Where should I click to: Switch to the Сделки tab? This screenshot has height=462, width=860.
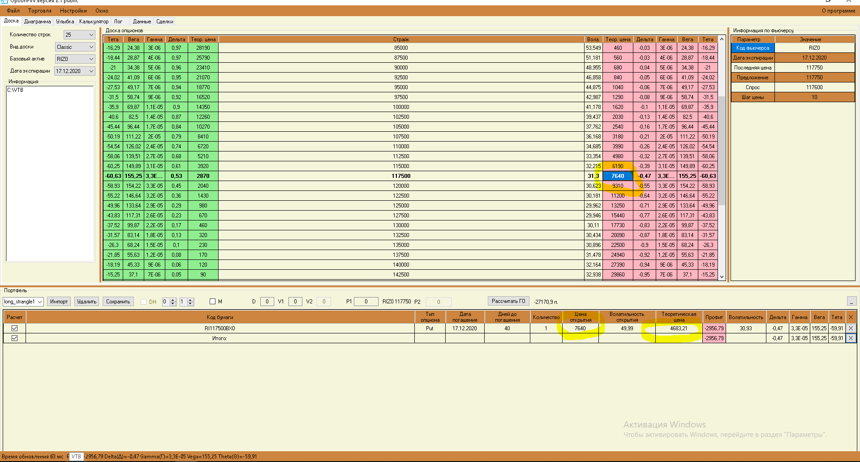(165, 22)
